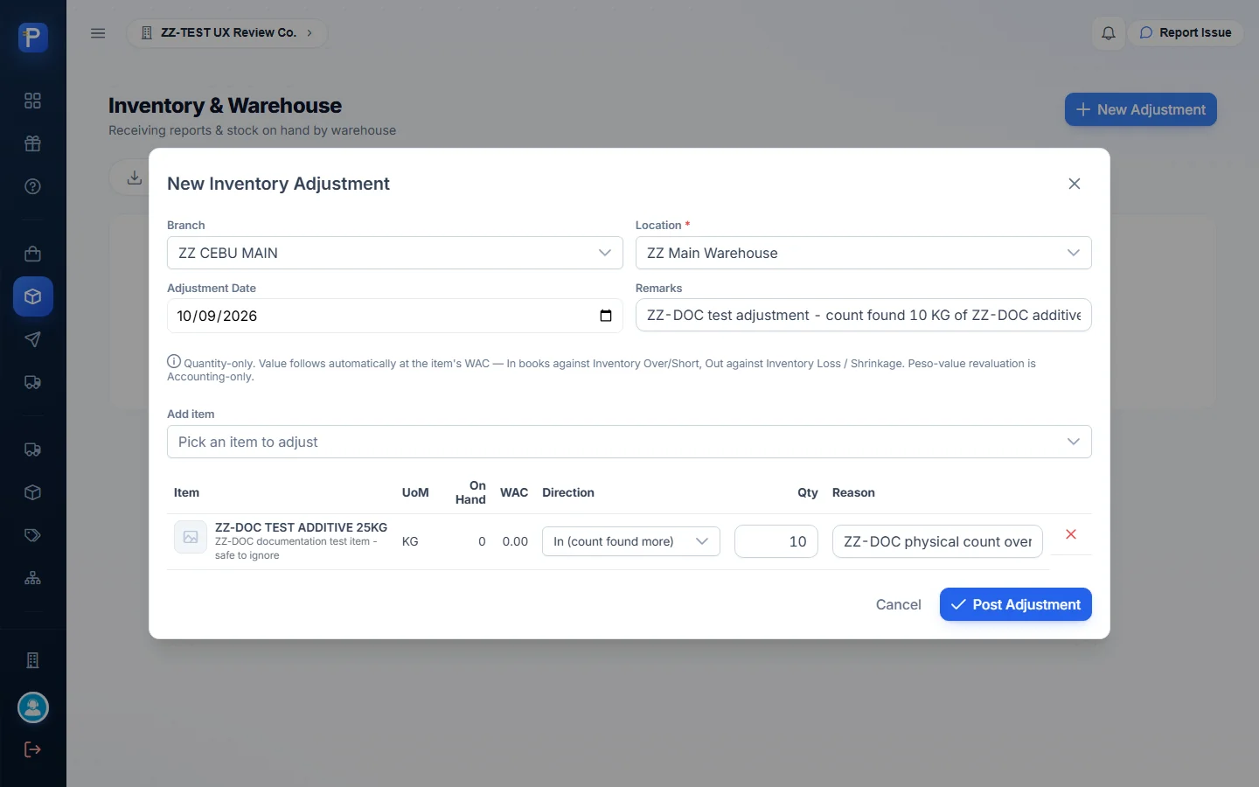Click the WAC value 0.00
This screenshot has height=787, width=1259.
(515, 541)
